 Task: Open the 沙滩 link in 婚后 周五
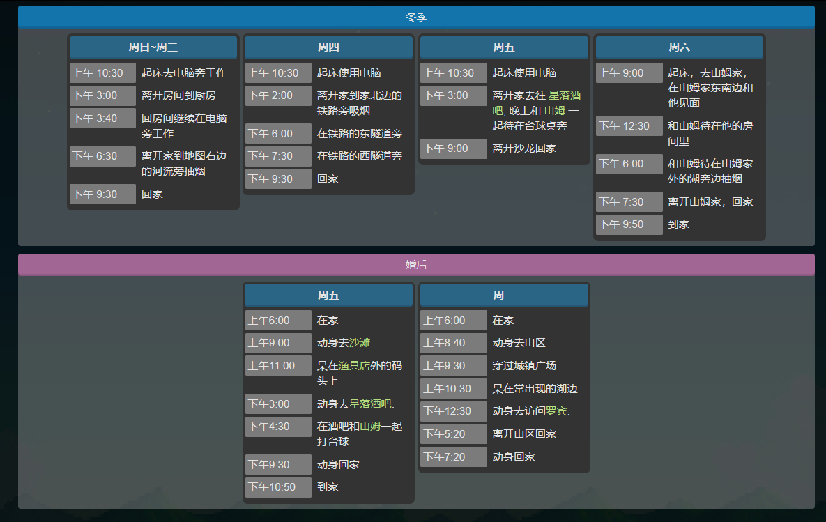(x=360, y=343)
